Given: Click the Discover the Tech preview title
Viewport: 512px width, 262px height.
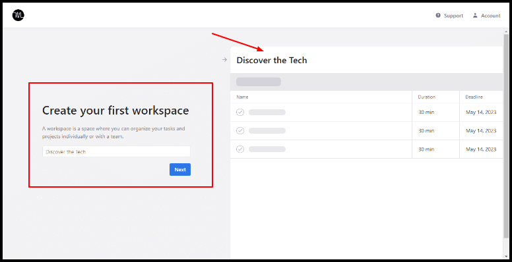Looking at the screenshot, I should click(272, 61).
